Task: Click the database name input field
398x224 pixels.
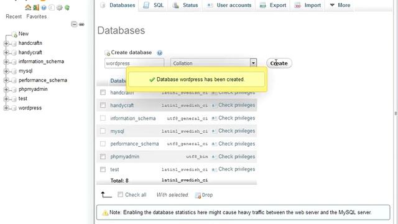Action: [134, 63]
